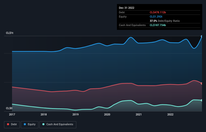Click the CL$478.112b debt value
This screenshot has width=206, height=132.
158,12
